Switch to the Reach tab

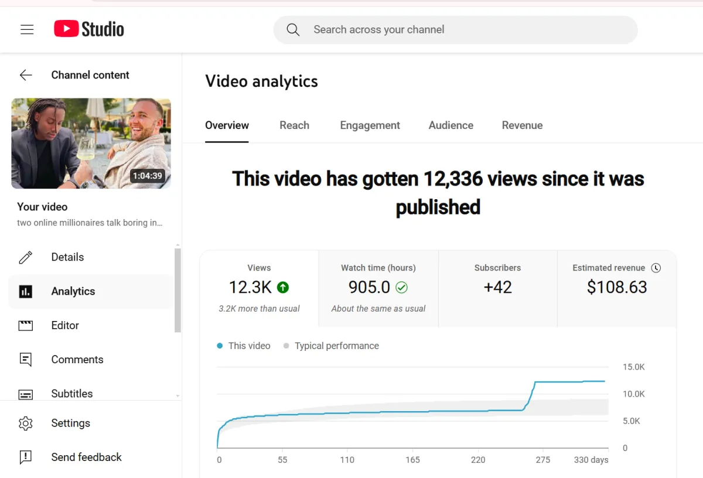click(294, 125)
